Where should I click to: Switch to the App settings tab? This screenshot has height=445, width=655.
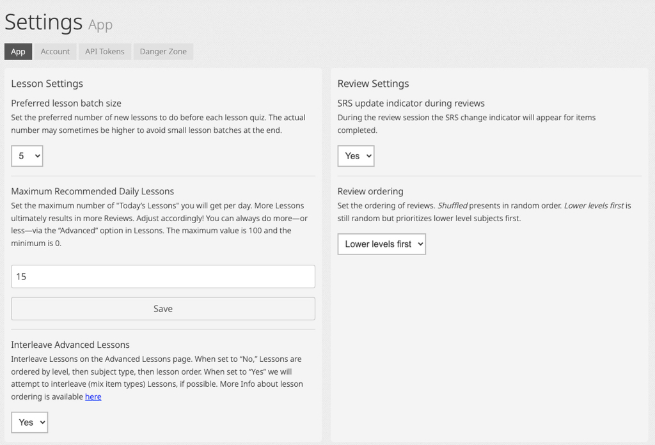tap(18, 51)
